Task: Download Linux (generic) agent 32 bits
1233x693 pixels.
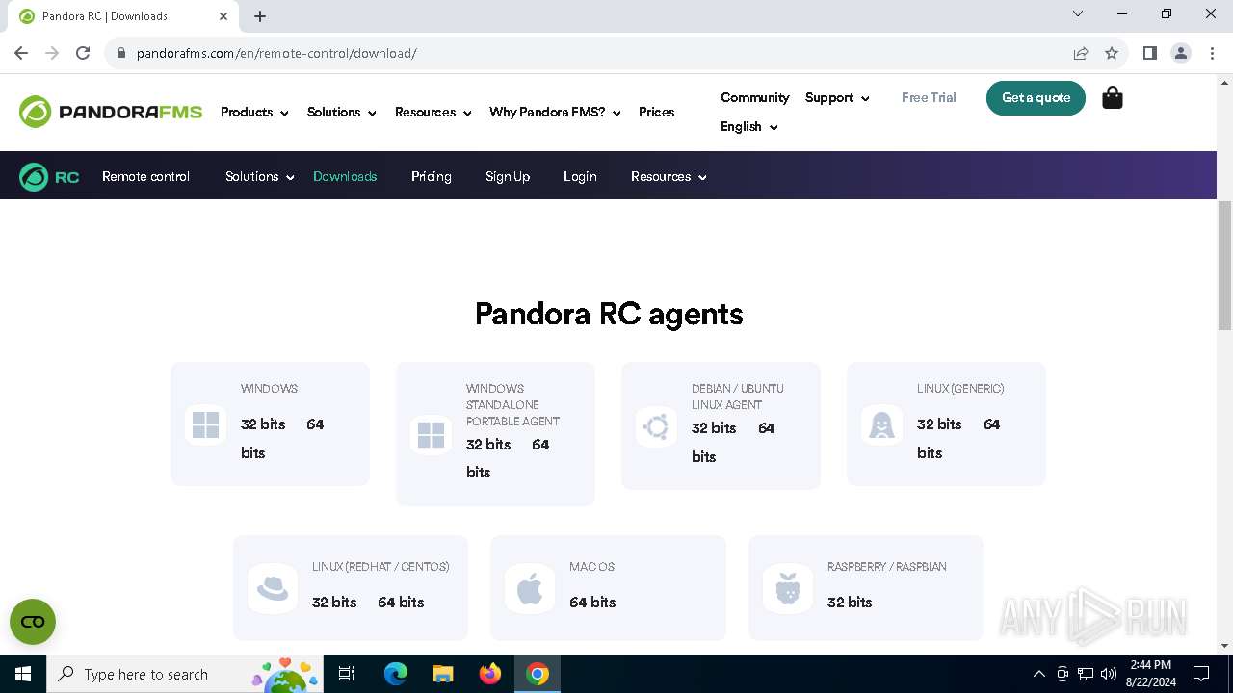Action: pos(939,424)
